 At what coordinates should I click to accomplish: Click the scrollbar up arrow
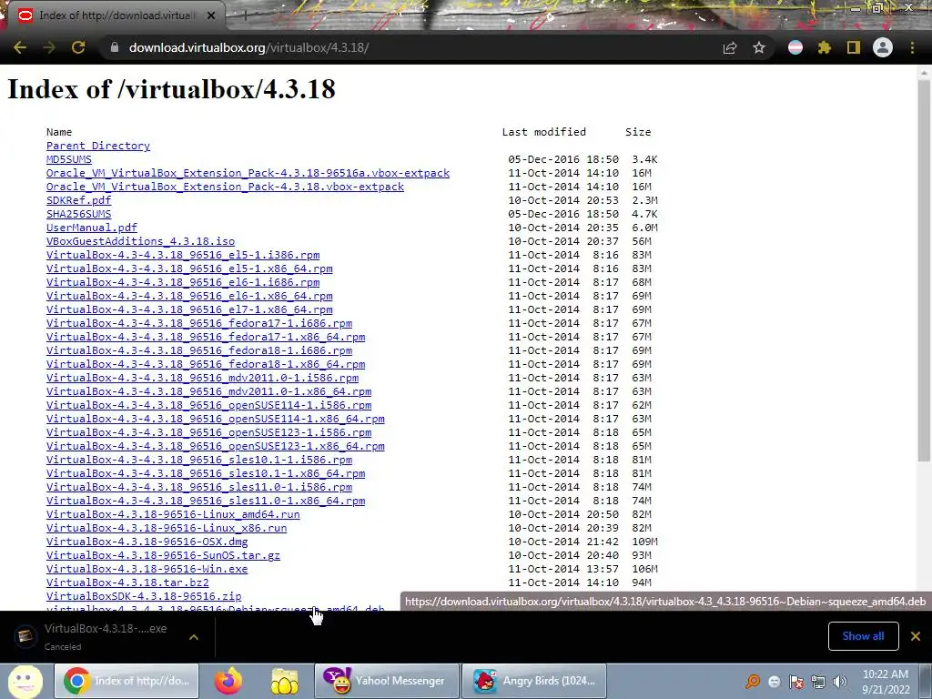click(x=924, y=71)
